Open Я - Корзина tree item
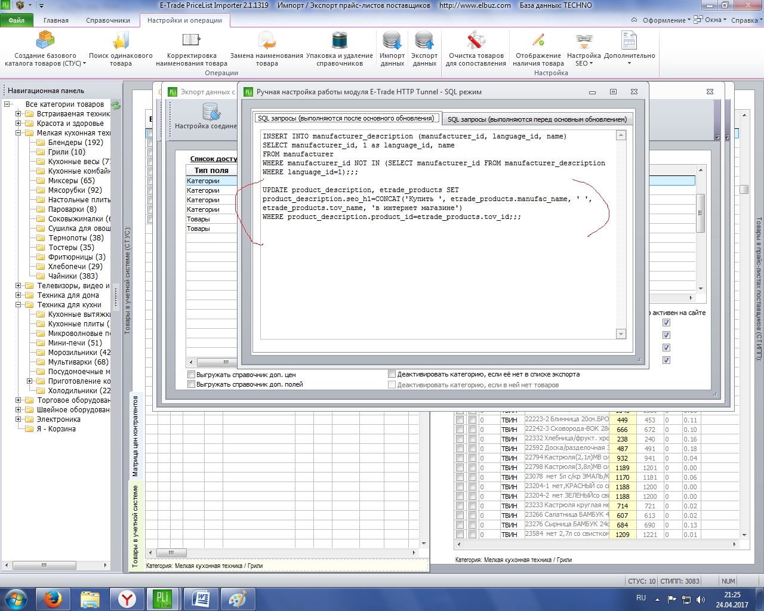 tap(56, 429)
